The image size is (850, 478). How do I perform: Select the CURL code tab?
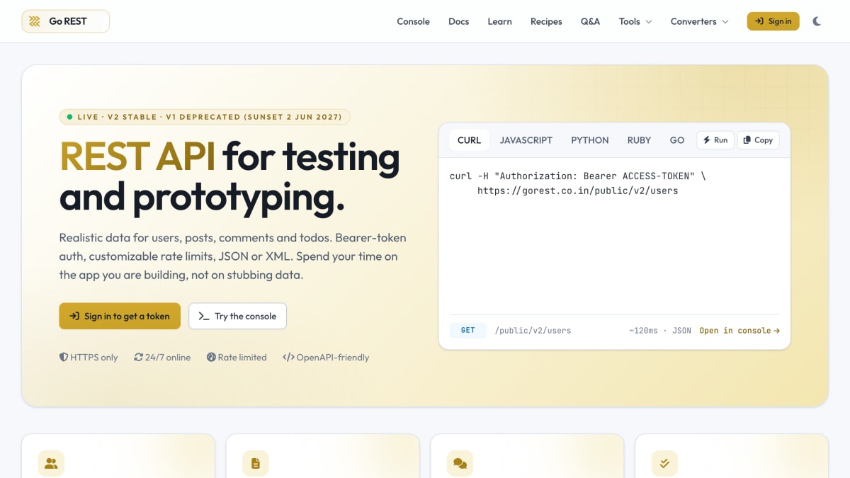pyautogui.click(x=469, y=140)
